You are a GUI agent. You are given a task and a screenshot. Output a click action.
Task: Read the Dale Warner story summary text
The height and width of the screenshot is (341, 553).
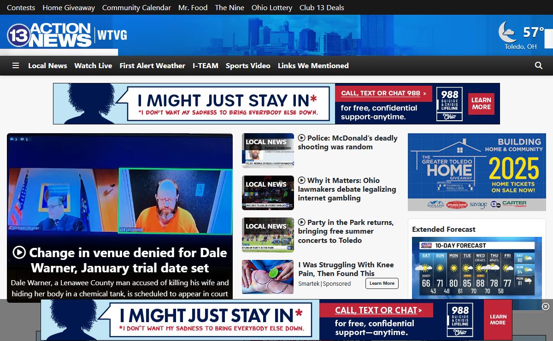point(120,288)
